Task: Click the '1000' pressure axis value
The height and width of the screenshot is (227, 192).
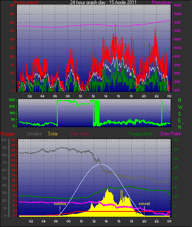Action: click(x=178, y=48)
